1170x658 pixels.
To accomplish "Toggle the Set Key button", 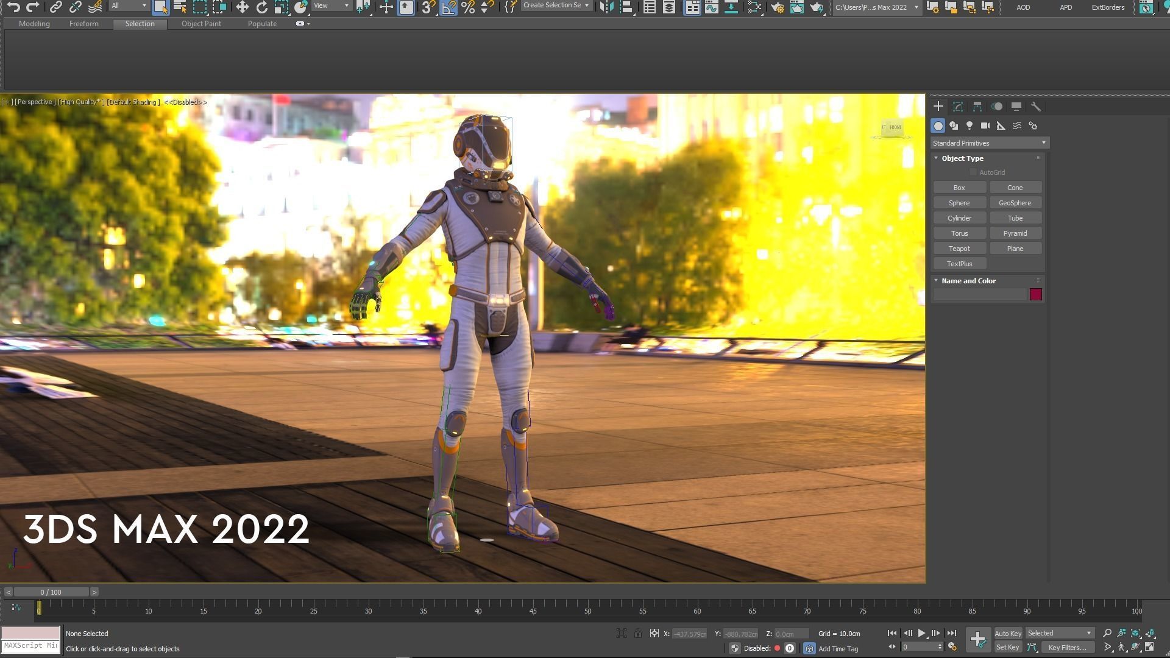I will [x=1008, y=647].
